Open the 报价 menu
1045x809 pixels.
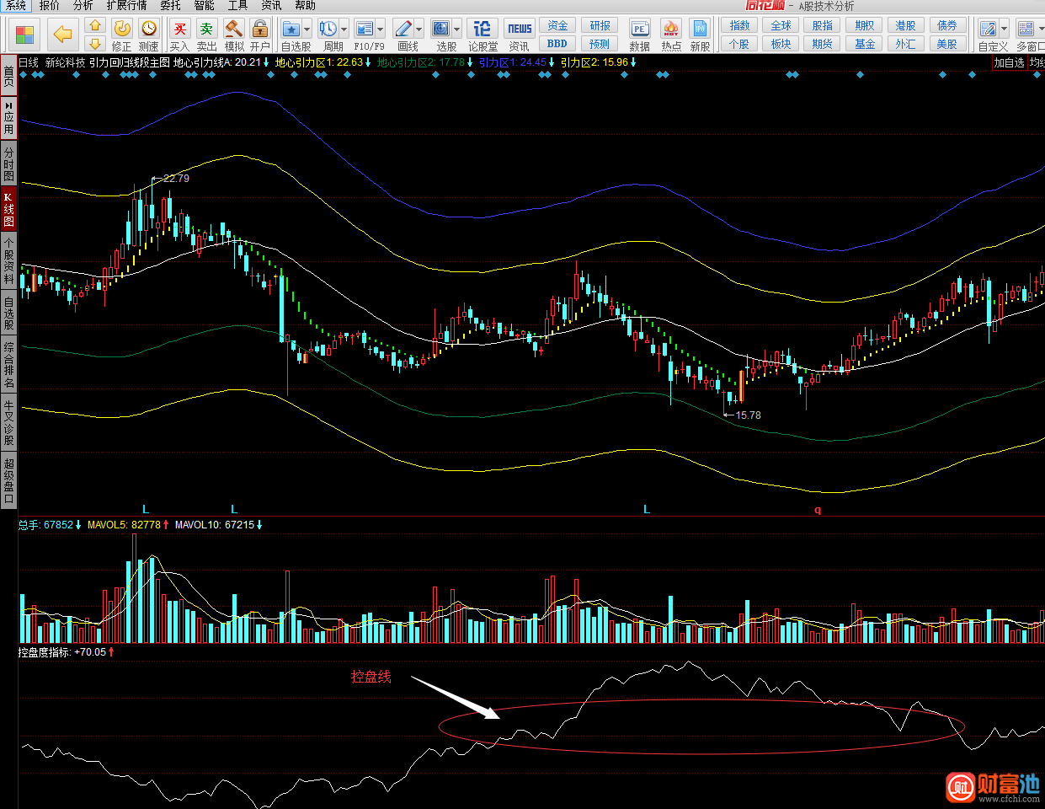tap(50, 6)
